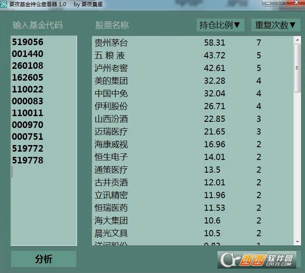This screenshot has width=305, height=273.
Task: Click fund code 000751
Action: [x=28, y=137]
